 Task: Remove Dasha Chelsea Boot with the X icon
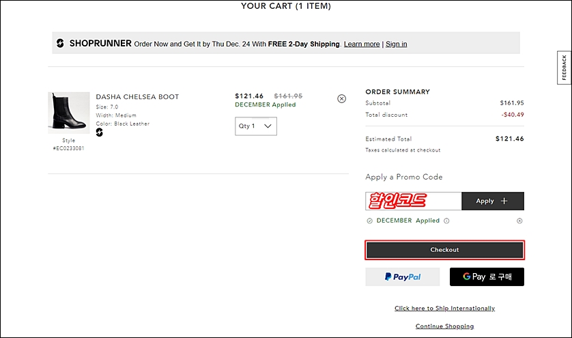coord(341,98)
